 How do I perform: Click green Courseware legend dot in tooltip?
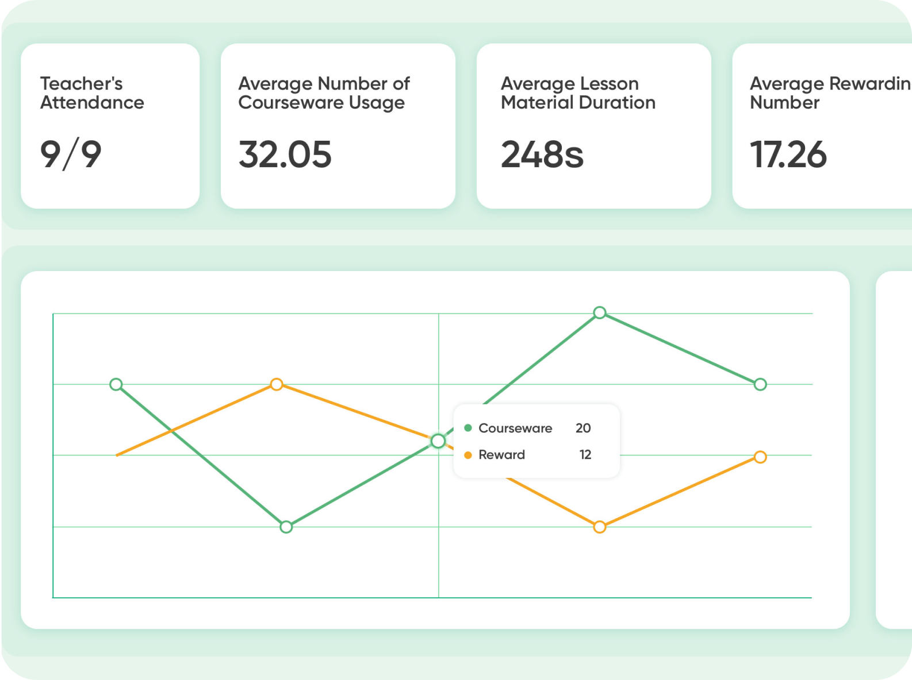[468, 428]
